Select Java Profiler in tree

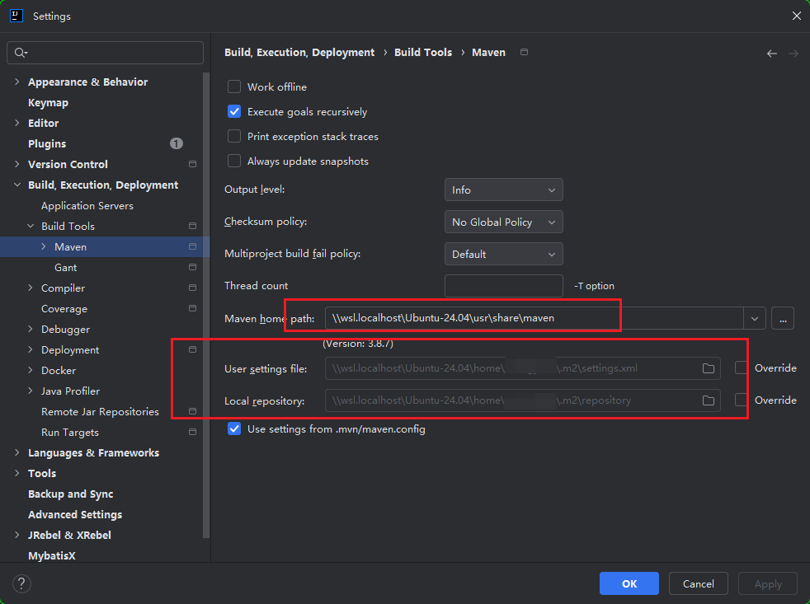click(x=70, y=391)
